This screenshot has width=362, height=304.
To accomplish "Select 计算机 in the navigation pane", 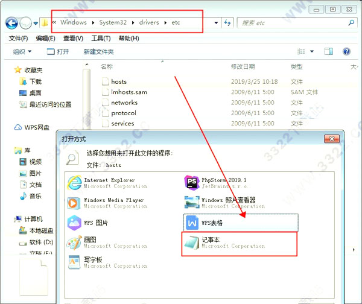I will pos(28,218).
